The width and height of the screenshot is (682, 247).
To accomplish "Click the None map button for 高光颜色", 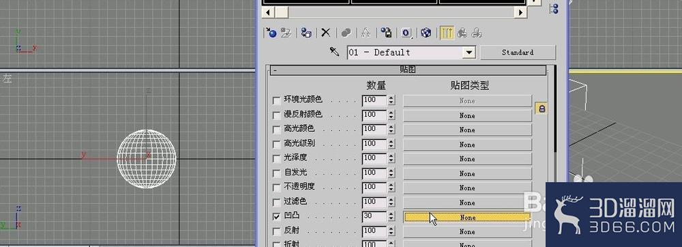I will coord(468,130).
